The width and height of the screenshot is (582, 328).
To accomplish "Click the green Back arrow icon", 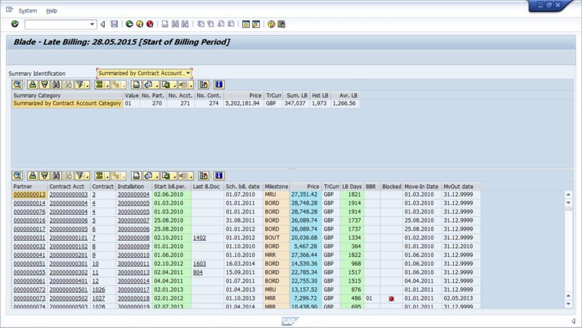I will point(129,24).
